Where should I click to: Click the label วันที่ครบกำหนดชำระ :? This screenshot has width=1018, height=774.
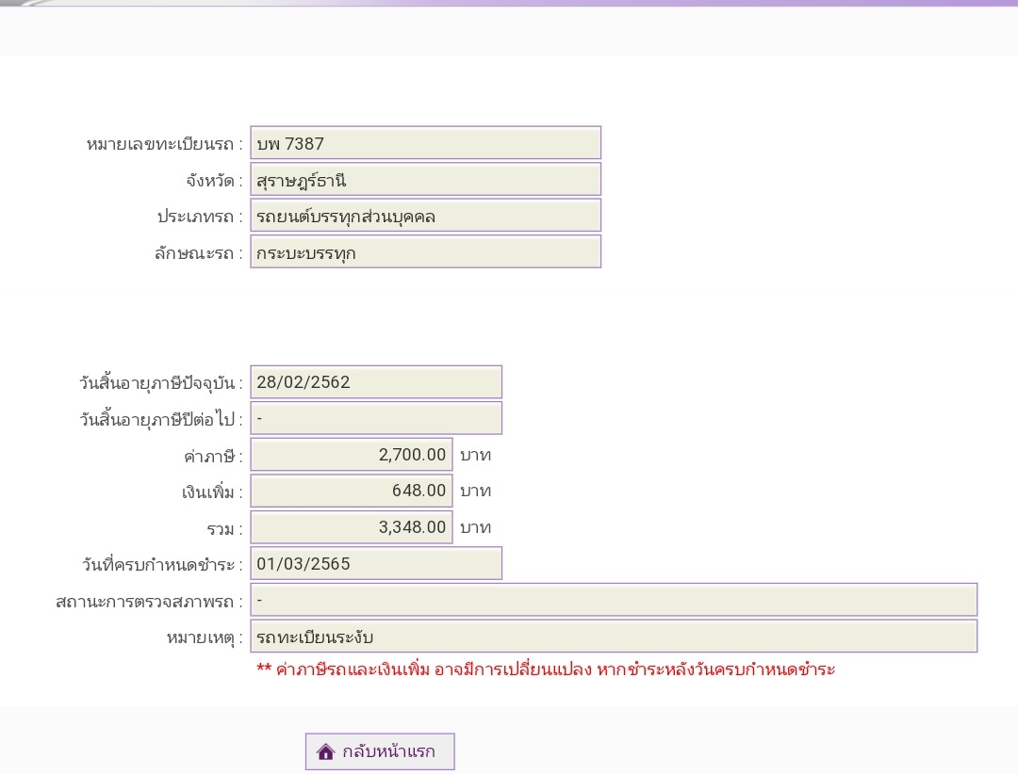[x=162, y=564]
